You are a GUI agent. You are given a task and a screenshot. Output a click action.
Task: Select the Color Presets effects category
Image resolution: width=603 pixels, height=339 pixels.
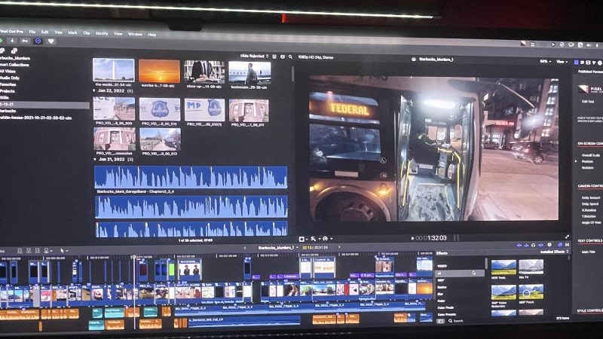click(446, 314)
